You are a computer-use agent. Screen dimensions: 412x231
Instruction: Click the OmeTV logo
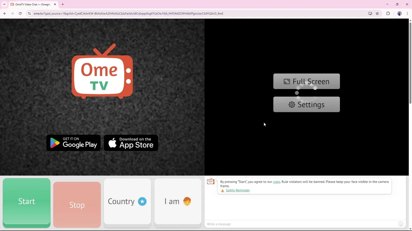[x=102, y=71]
